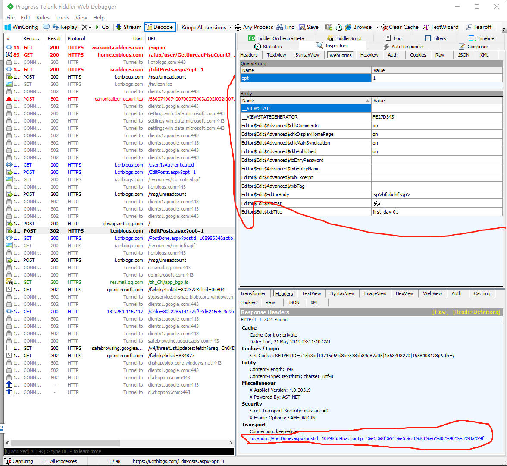Open the Keep: All sessions dropdown
Screen dimensions: 507x466
207,27
